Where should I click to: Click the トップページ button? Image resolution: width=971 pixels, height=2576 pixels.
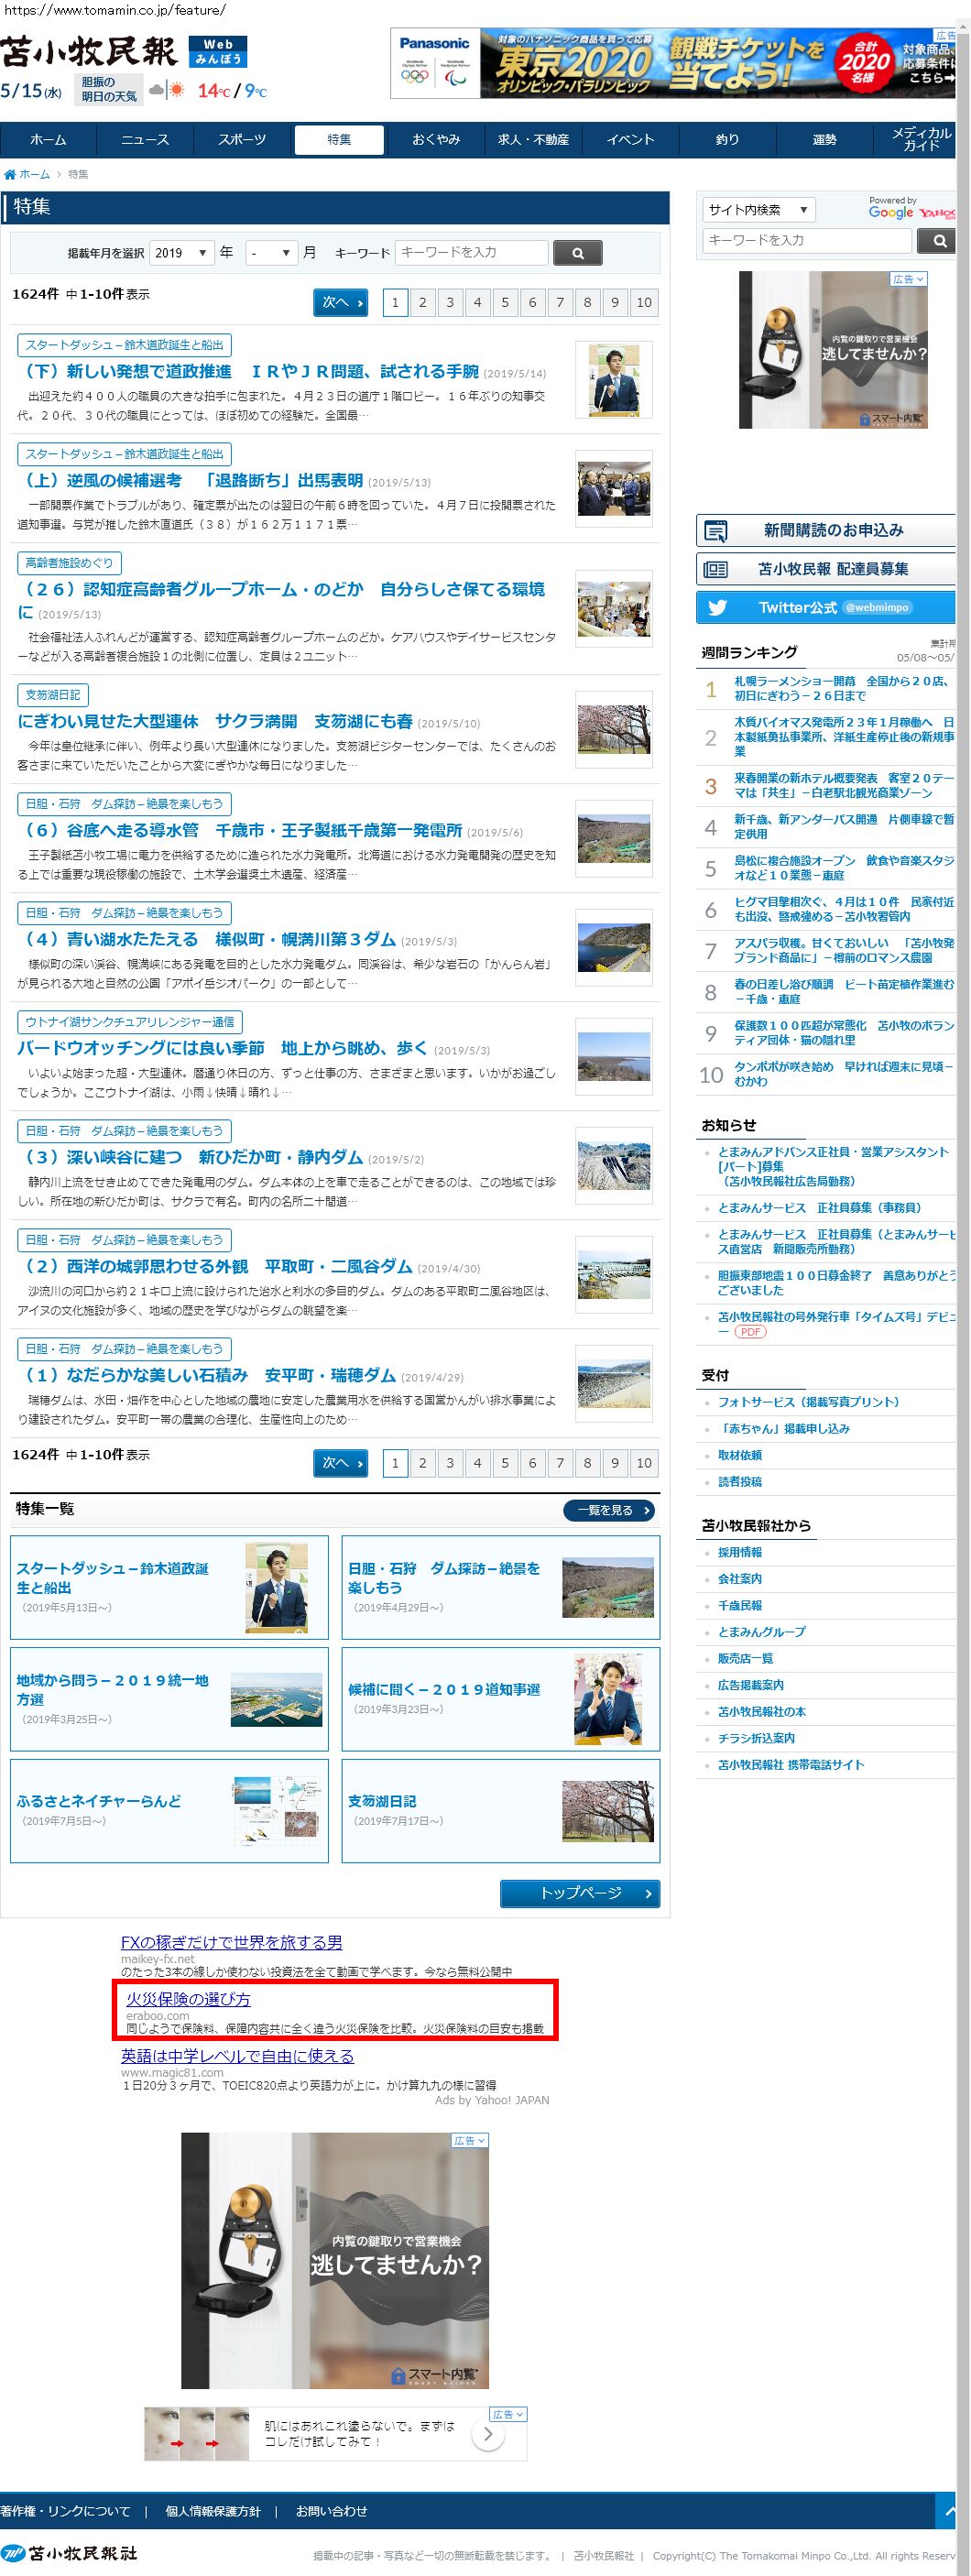(x=579, y=1893)
